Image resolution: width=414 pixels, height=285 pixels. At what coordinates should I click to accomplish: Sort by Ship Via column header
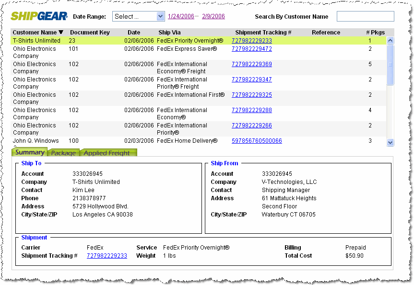[x=169, y=33]
